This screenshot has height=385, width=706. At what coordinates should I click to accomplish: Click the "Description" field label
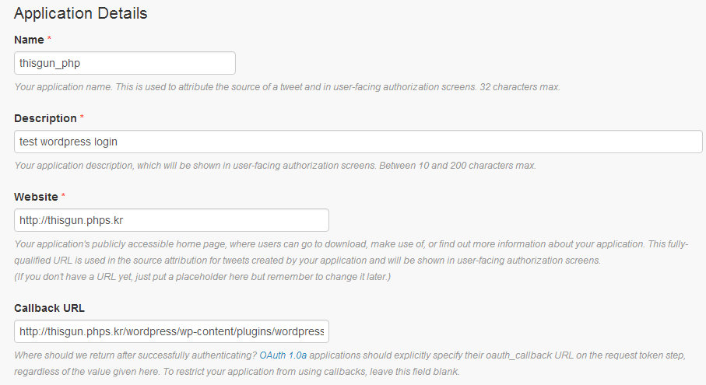pyautogui.click(x=45, y=118)
